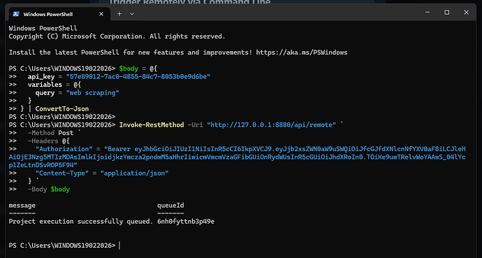Click the $body variable assignment
482x258 pixels.
point(138,69)
